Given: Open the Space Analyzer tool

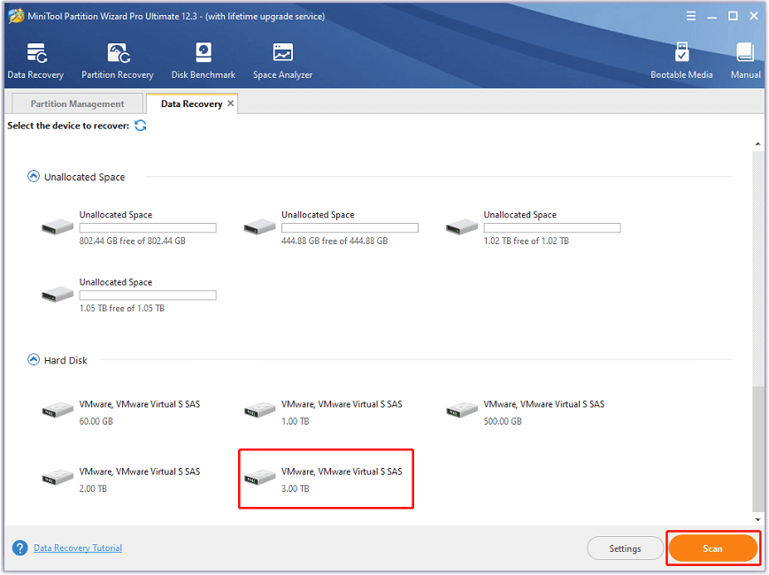Looking at the screenshot, I should (282, 61).
